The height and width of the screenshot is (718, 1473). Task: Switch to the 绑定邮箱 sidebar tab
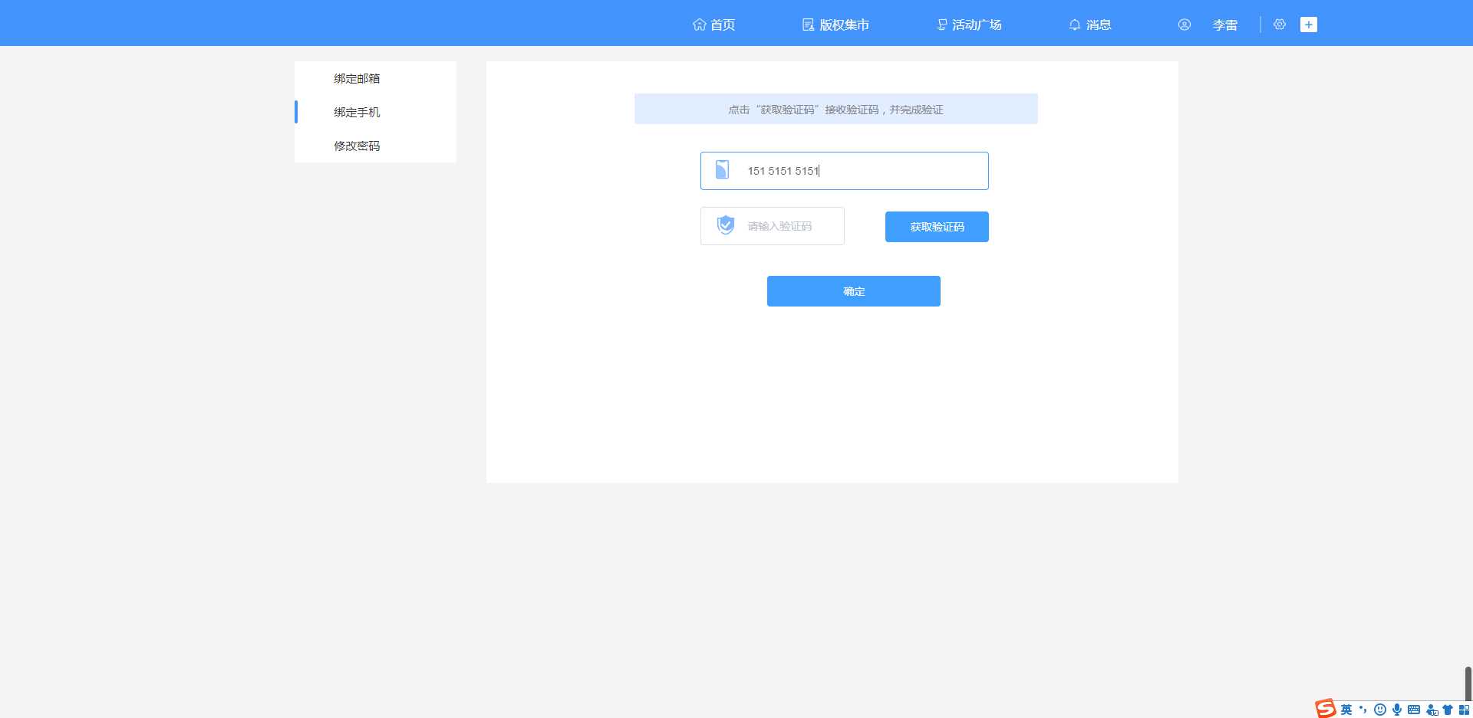[357, 77]
